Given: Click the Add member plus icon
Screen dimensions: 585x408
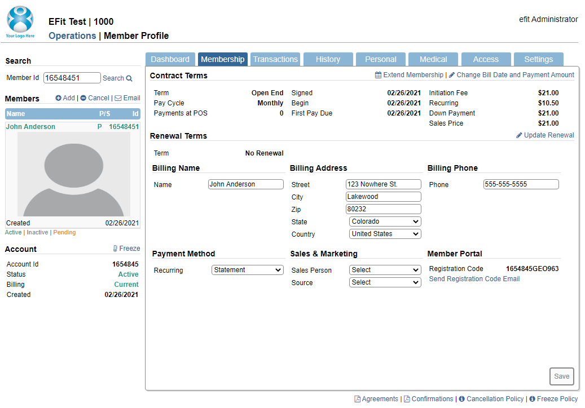Looking at the screenshot, I should (x=58, y=98).
